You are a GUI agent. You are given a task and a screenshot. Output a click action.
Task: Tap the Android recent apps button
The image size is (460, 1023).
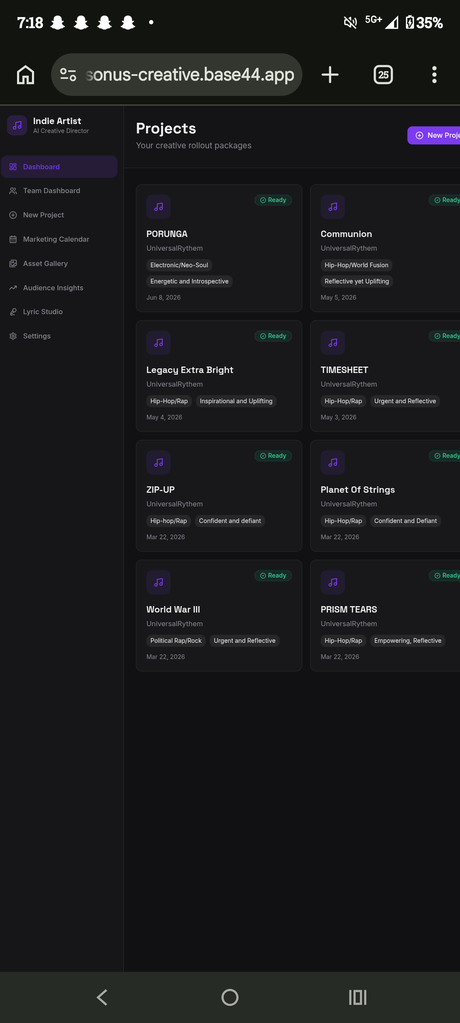[358, 997]
